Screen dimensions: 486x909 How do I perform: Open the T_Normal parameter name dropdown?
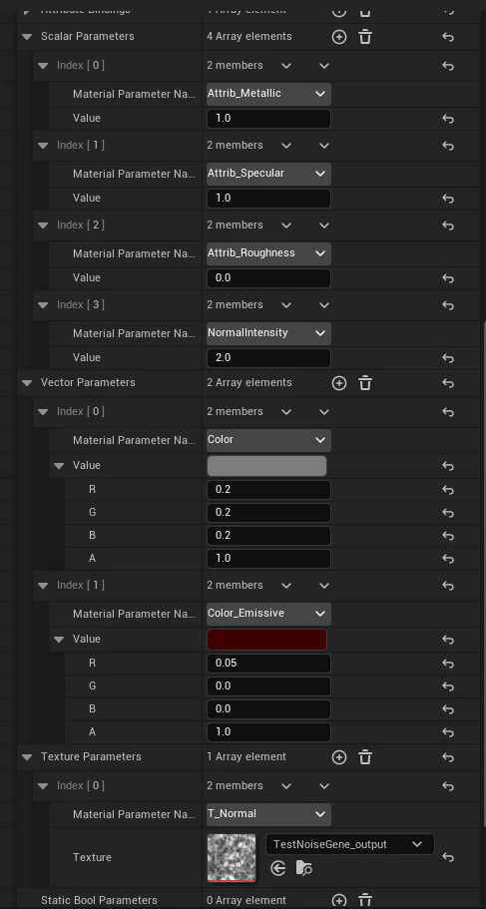(268, 814)
